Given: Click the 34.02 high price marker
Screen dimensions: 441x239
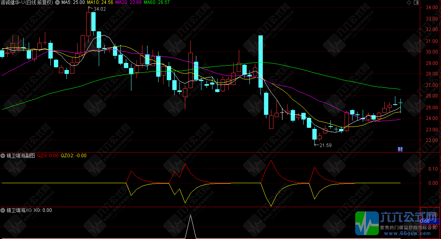Looking at the screenshot, I should pyautogui.click(x=100, y=9).
